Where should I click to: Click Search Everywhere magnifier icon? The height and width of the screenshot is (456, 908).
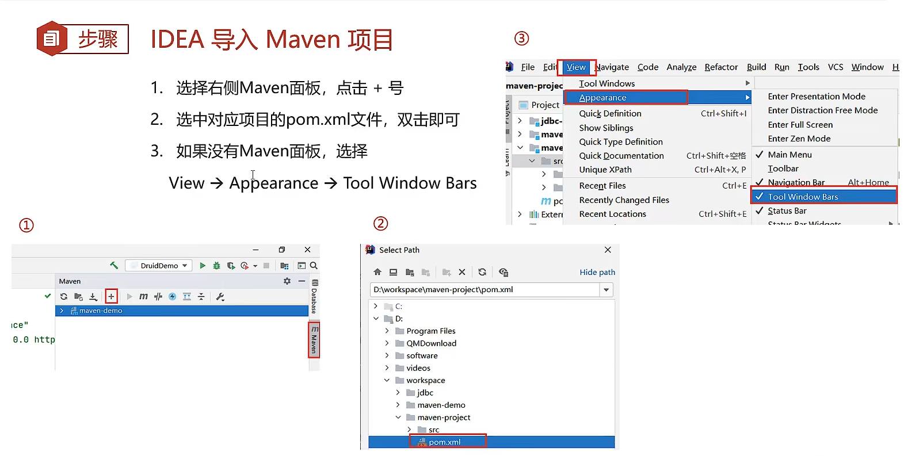point(314,266)
